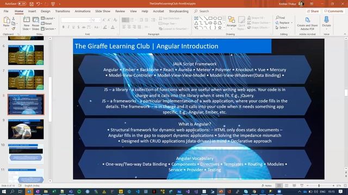Toggle Strikethrough formatting
The width and height of the screenshot is (348, 195).
coord(84,27)
